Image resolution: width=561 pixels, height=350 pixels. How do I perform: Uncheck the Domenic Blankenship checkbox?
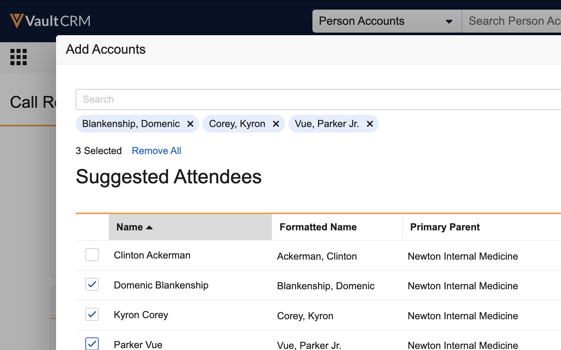tap(92, 284)
